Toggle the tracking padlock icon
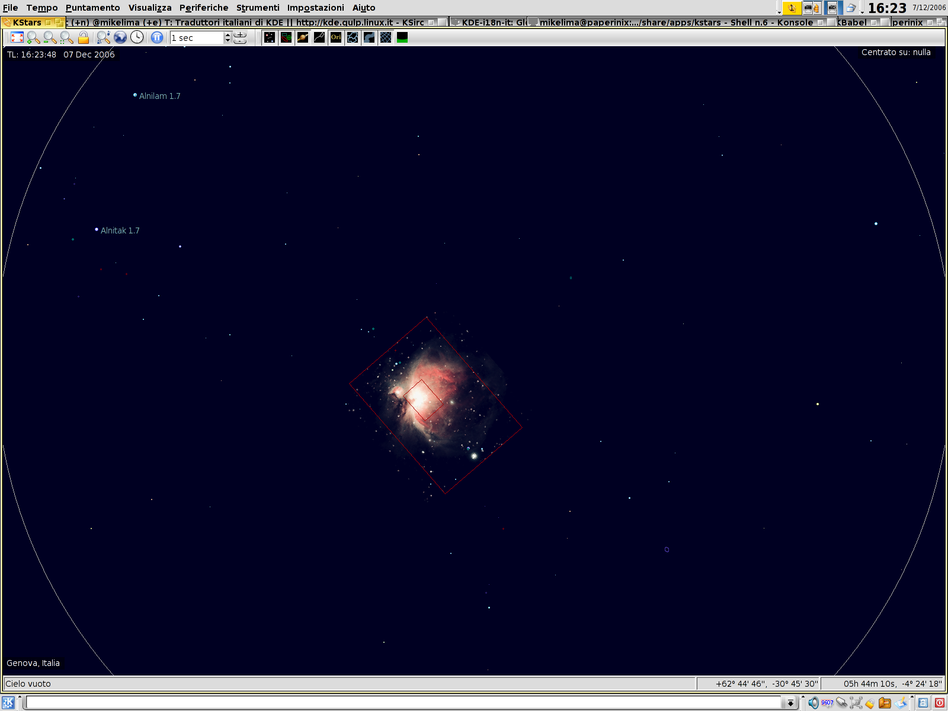This screenshot has height=711, width=948. tap(84, 37)
